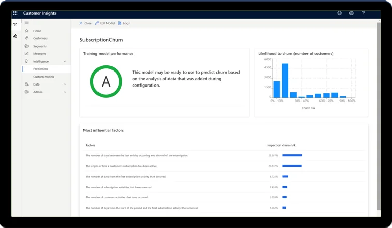392x228 pixels.
Task: Click the 5.362% impact bar
Action: (x=284, y=208)
